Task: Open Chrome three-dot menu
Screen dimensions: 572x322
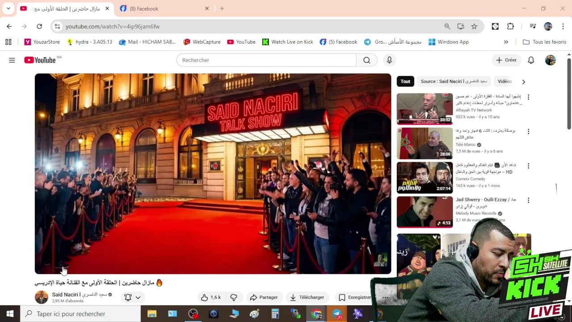Action: (563, 26)
